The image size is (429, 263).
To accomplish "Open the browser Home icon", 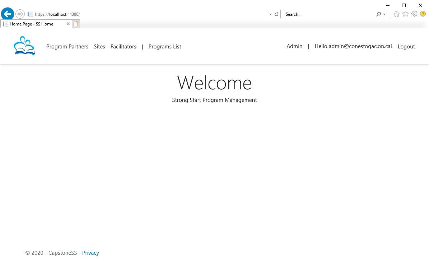I will pos(397,14).
